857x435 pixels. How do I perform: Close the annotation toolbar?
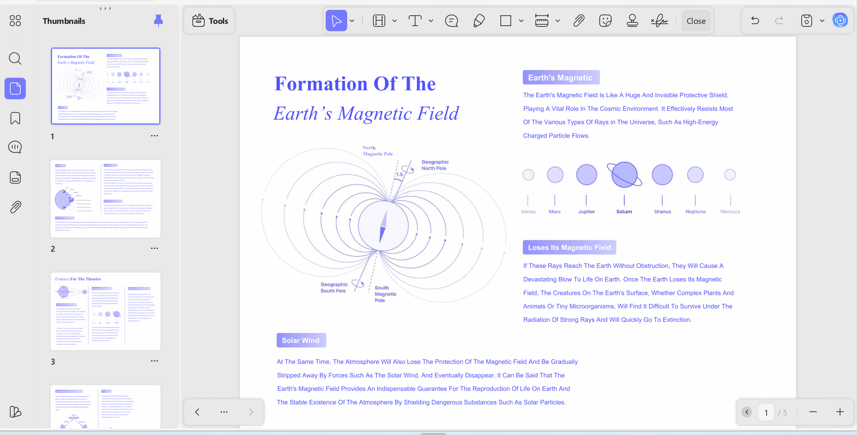tap(696, 21)
